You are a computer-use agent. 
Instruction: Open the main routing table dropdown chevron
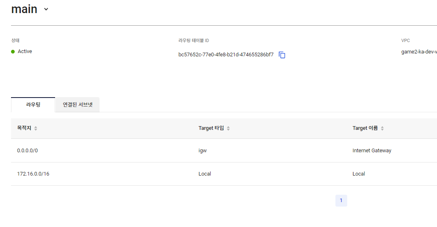[x=46, y=9]
